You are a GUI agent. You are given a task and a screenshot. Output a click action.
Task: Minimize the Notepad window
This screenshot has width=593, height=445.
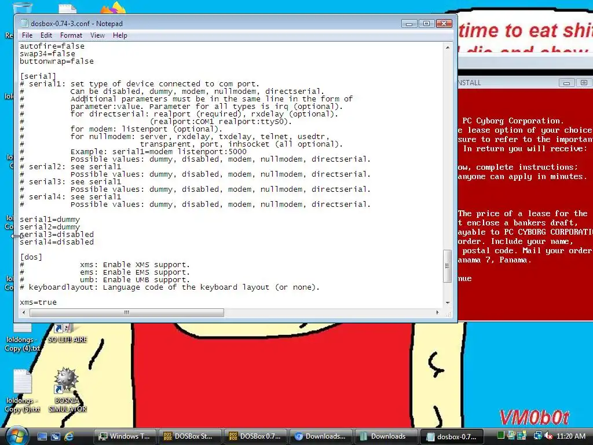point(409,24)
